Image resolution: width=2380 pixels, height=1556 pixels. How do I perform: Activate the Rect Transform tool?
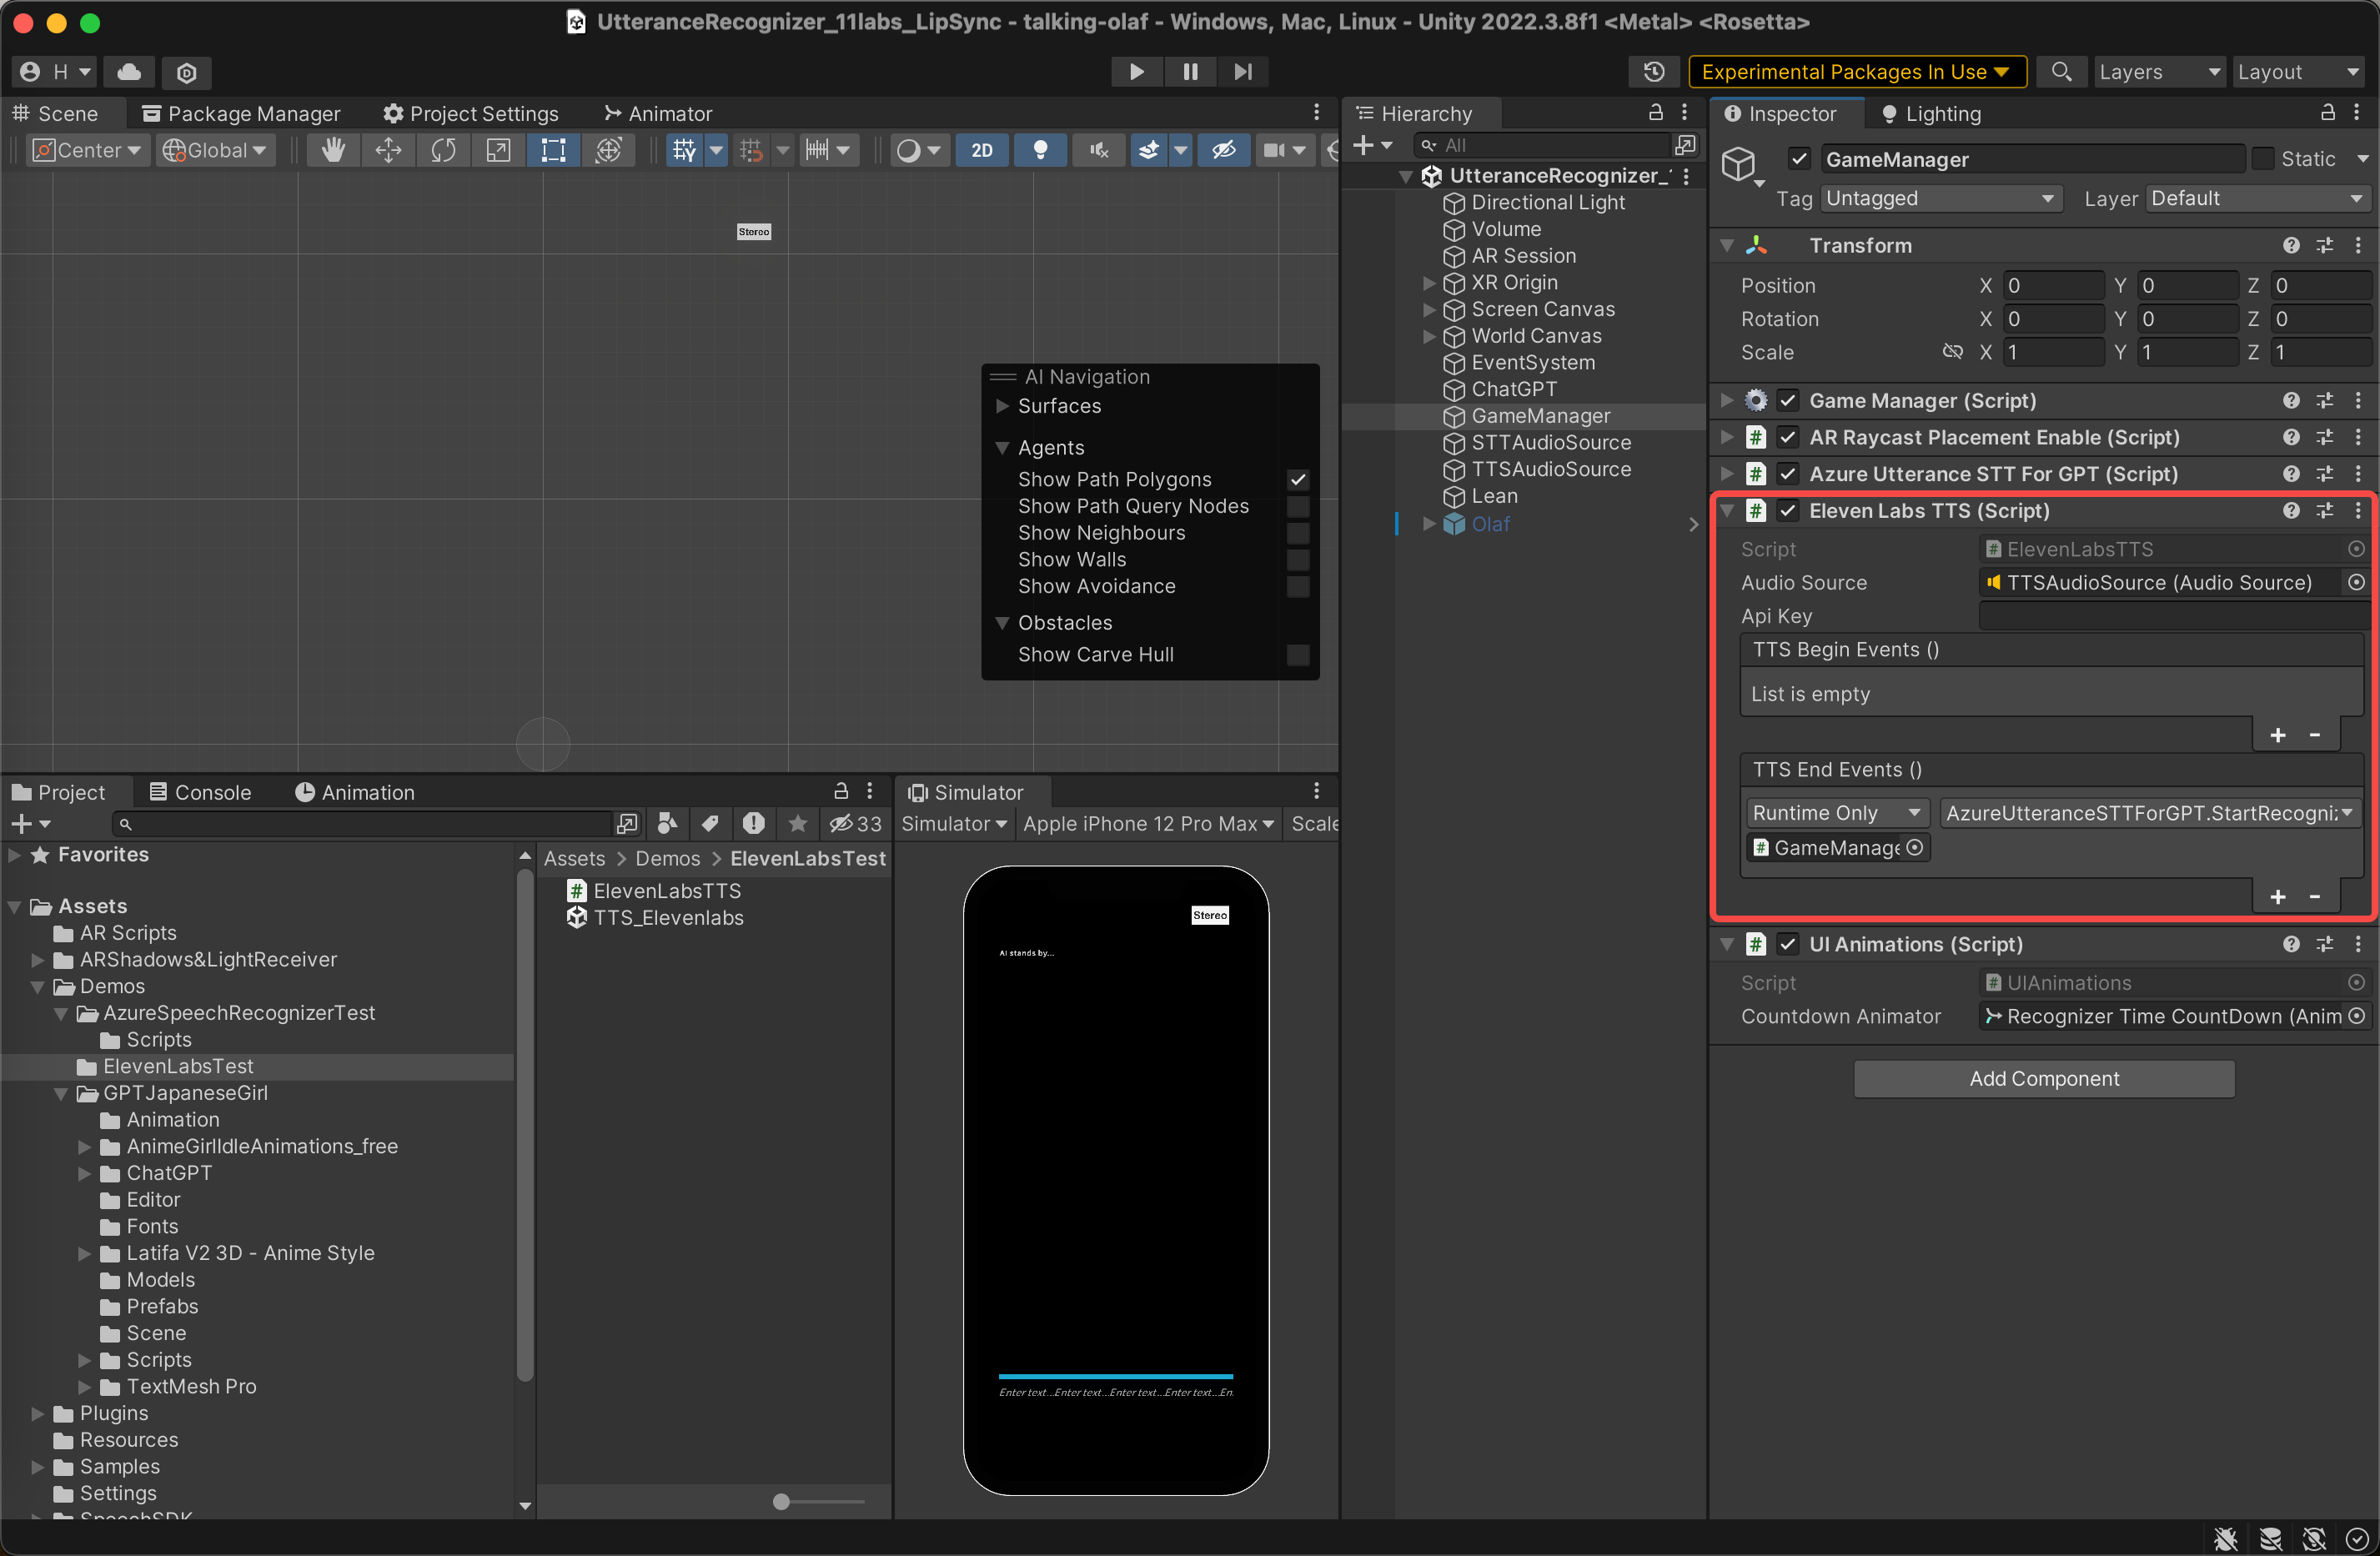(553, 150)
